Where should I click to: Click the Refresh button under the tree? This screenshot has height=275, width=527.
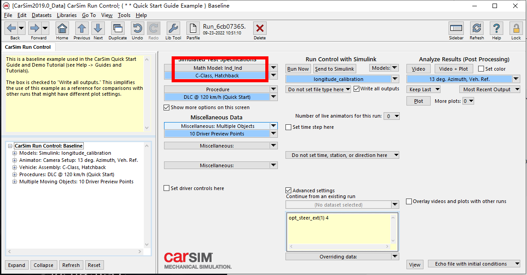pos(71,265)
